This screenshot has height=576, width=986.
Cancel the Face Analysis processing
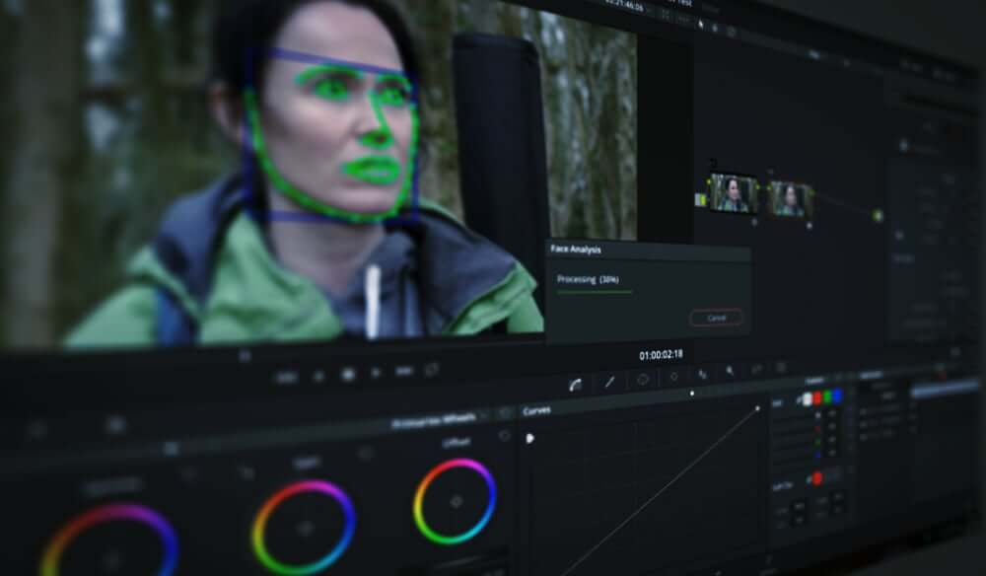click(x=716, y=318)
